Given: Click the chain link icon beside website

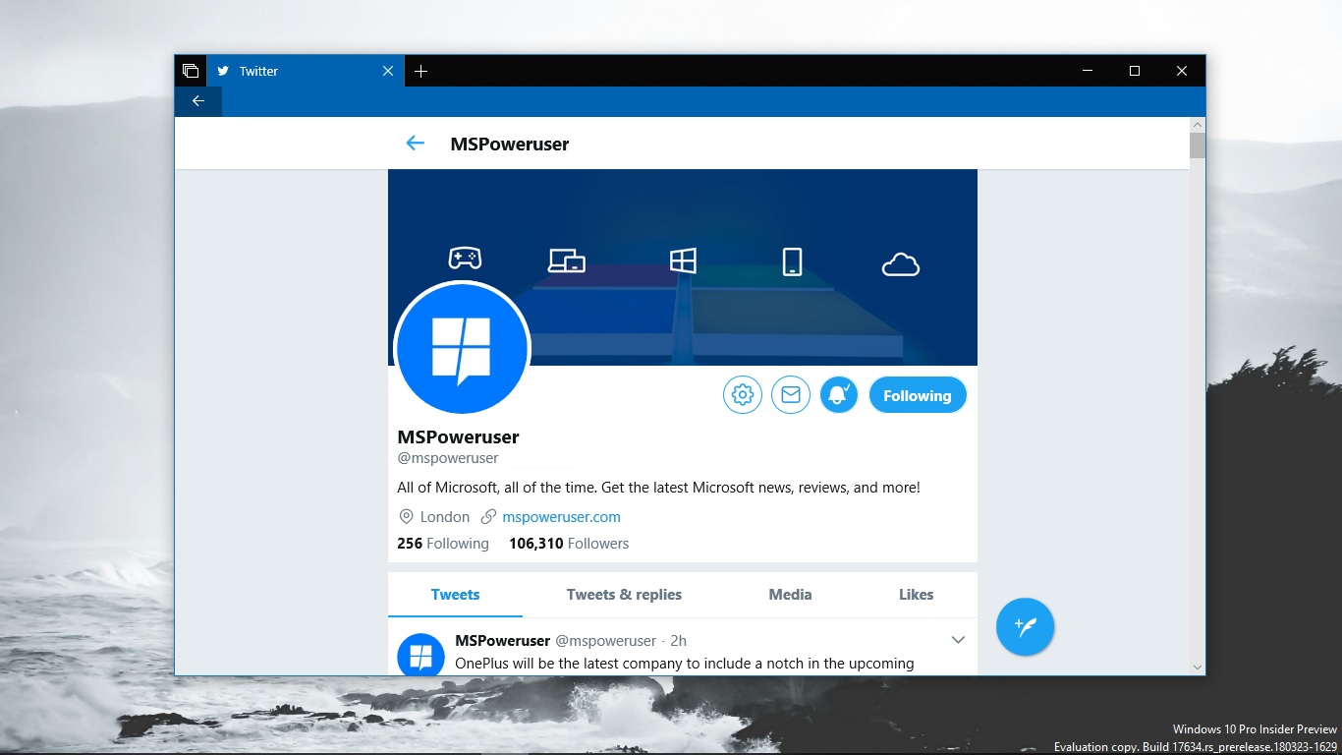Looking at the screenshot, I should click(x=488, y=517).
